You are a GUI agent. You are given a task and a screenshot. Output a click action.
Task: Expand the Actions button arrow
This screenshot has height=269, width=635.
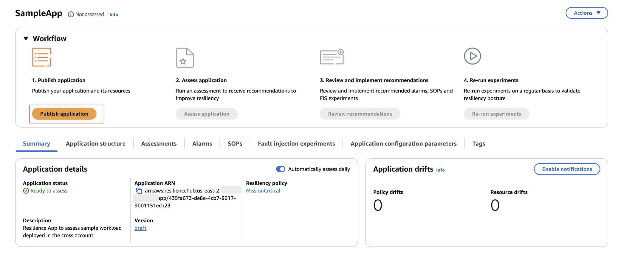pos(598,13)
